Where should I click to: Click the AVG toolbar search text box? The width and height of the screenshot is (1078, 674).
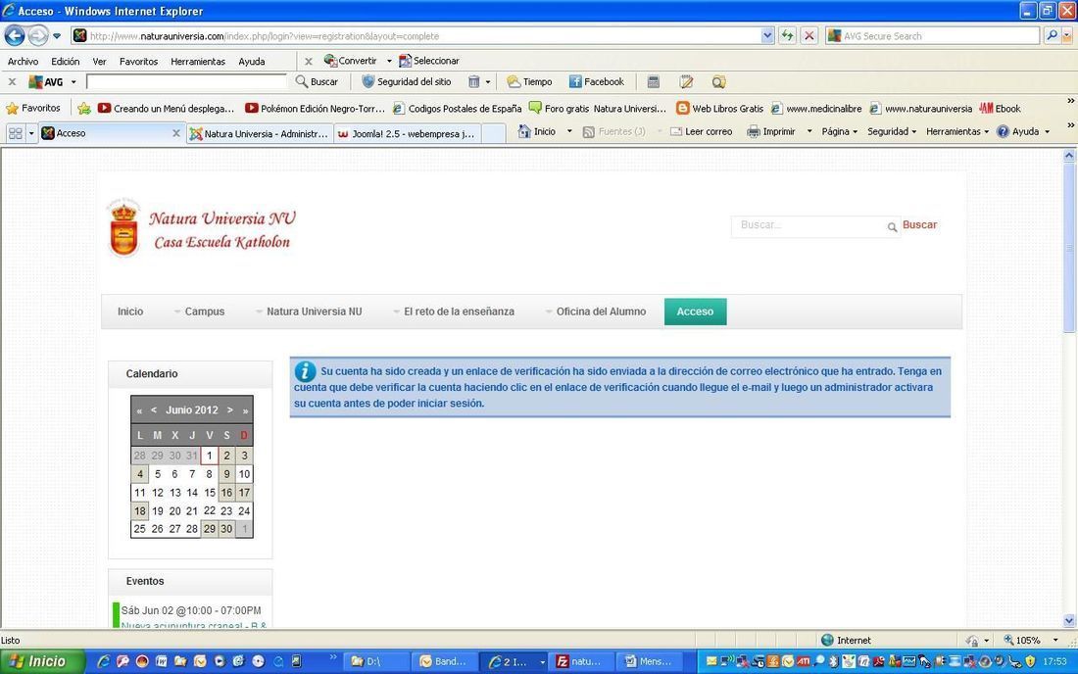186,81
